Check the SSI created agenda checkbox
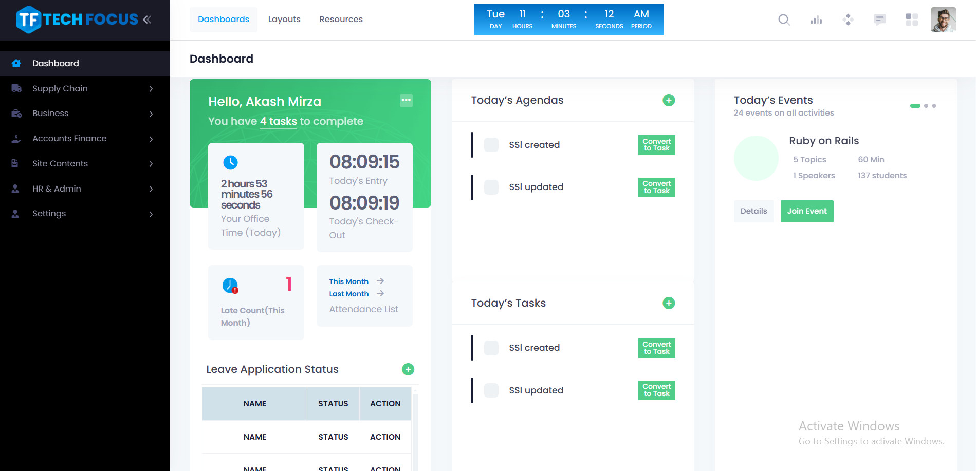Screen dimensions: 976x471 491,145
